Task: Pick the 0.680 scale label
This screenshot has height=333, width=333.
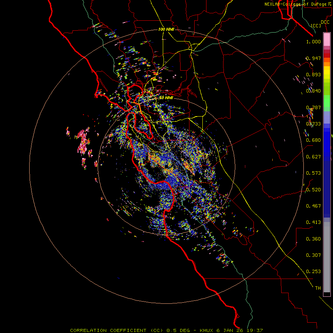Action: click(x=313, y=140)
